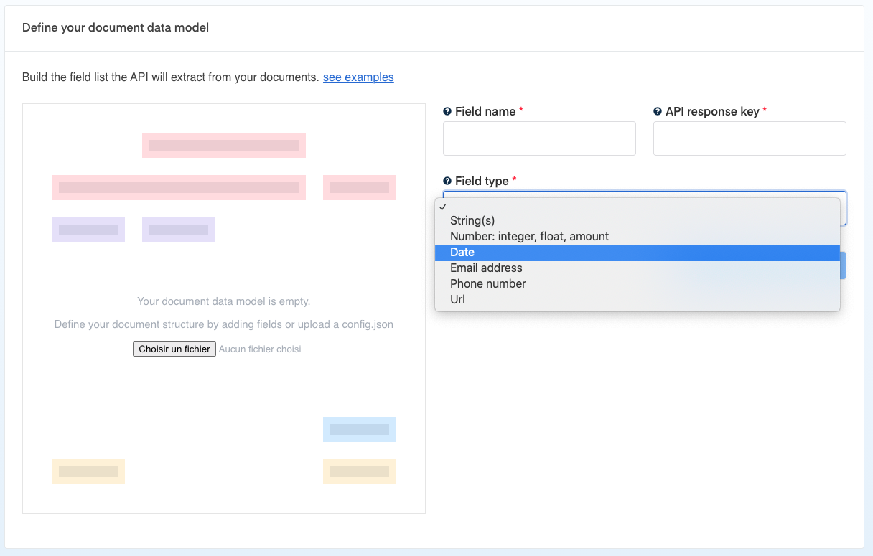Click the top centered pink placeholder block
Viewport: 873px width, 556px height.
(x=224, y=145)
